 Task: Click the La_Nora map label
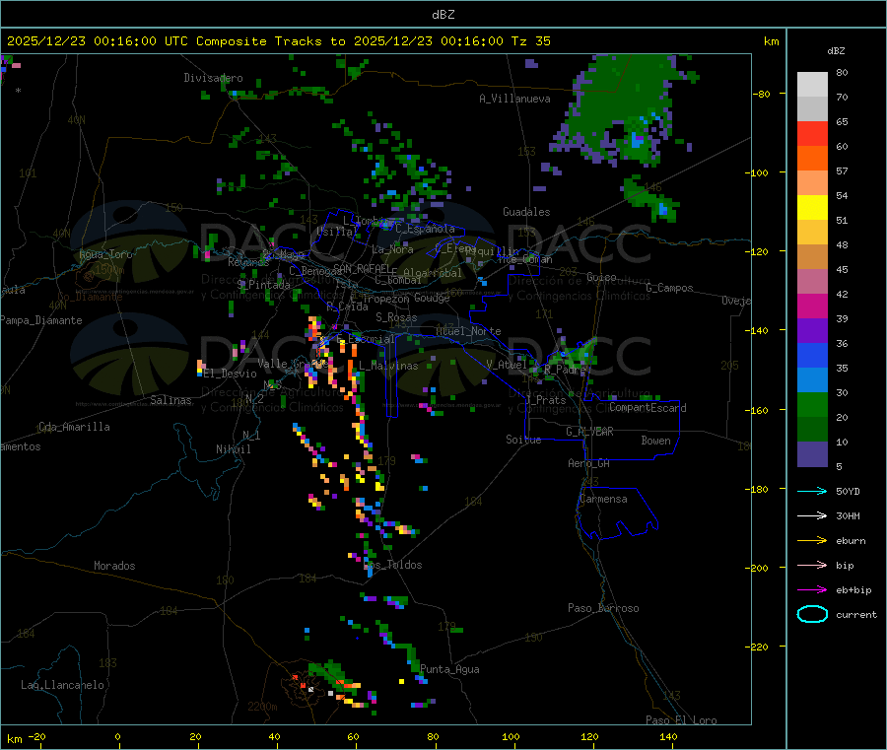[392, 249]
